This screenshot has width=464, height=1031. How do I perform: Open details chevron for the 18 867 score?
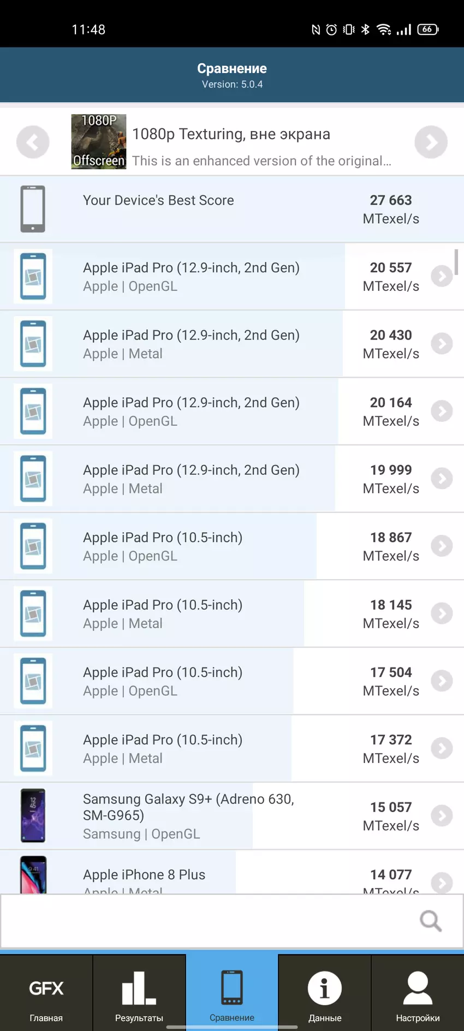442,546
